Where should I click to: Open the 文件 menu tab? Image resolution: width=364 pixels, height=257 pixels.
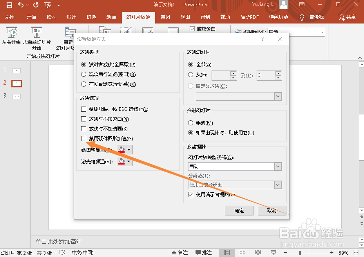[9, 17]
